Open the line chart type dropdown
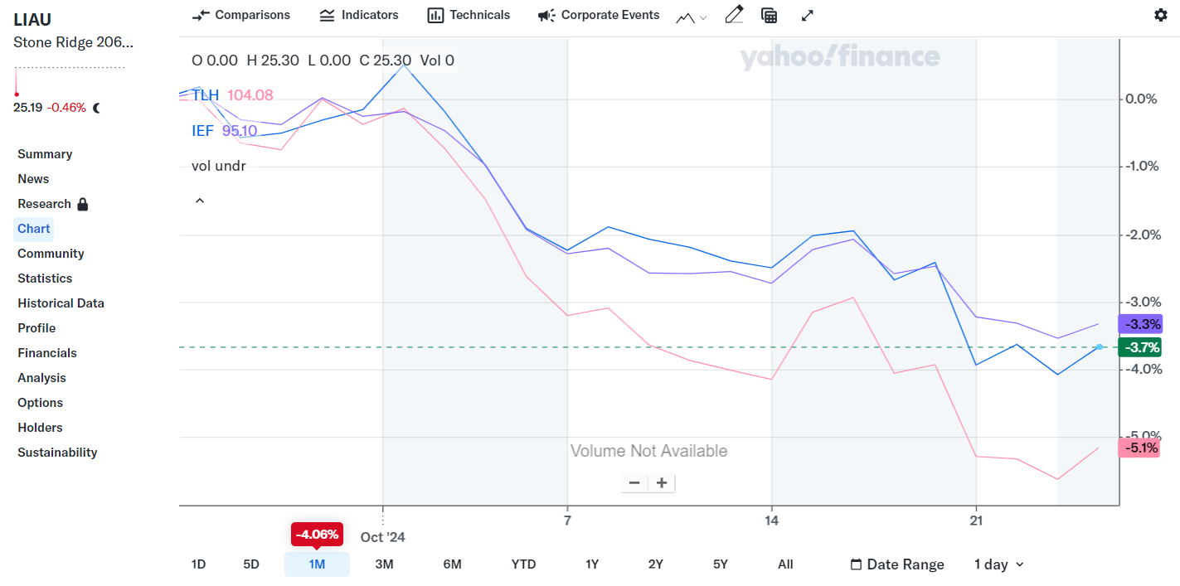This screenshot has width=1180, height=586. (x=692, y=17)
